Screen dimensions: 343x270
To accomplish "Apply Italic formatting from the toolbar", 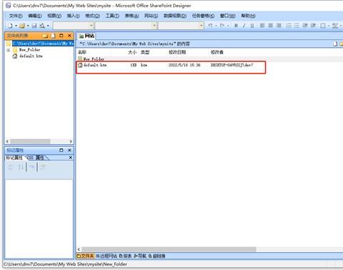I will click(x=244, y=26).
